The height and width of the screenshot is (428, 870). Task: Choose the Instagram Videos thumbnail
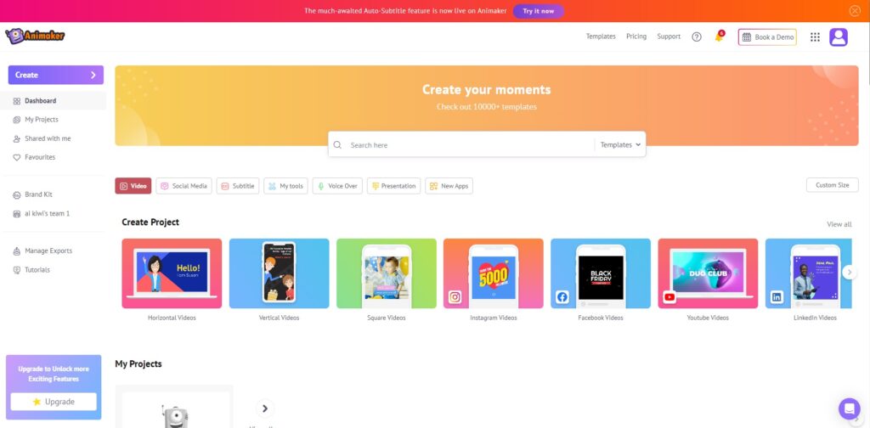pyautogui.click(x=494, y=273)
